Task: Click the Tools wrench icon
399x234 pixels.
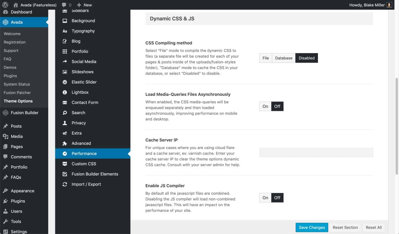Action: tap(5, 222)
